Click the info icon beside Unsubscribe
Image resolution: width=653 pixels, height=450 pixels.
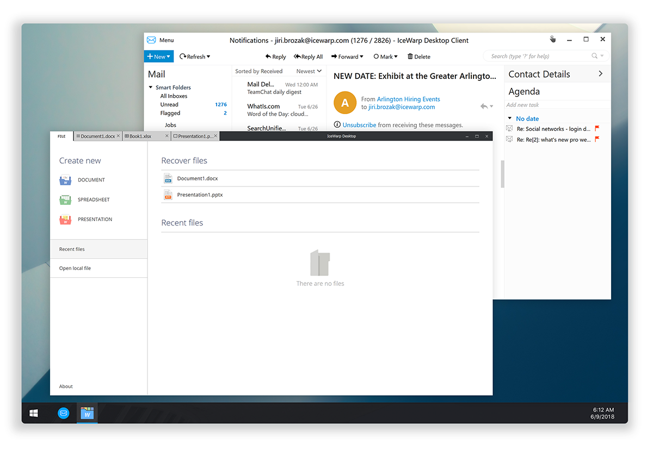coord(337,125)
